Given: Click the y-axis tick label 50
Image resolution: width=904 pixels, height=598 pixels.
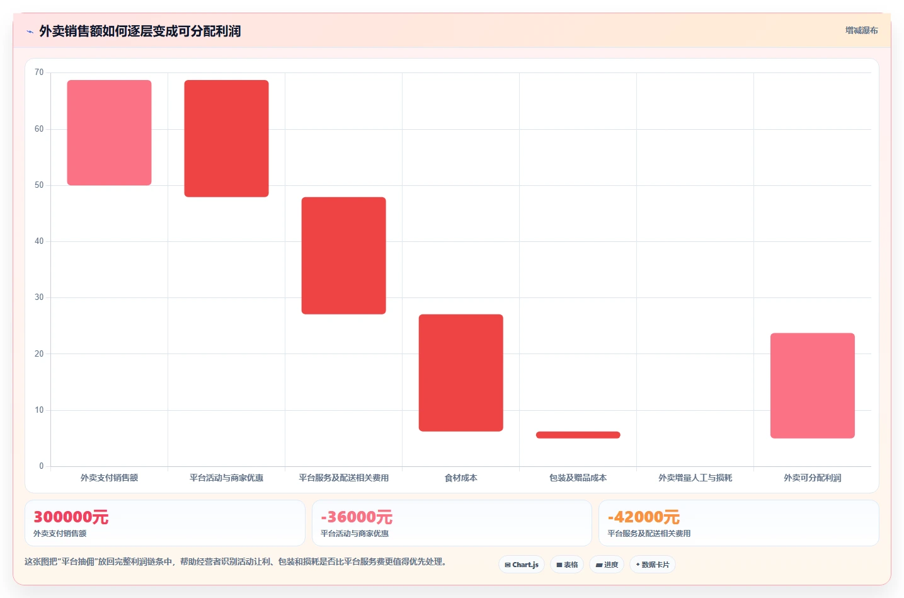Looking at the screenshot, I should 39,185.
